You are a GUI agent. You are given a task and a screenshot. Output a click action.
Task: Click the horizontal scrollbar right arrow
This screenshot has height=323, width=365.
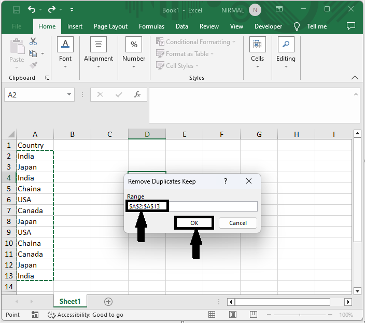[348, 302]
